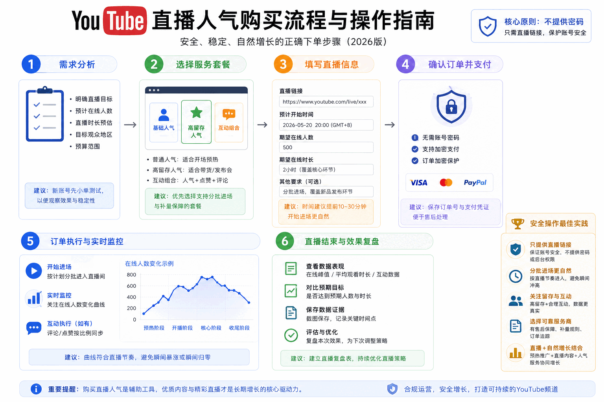This screenshot has width=604, height=402.
Task: Click the clock icon beside 分批进场更自然
Action: (516, 276)
